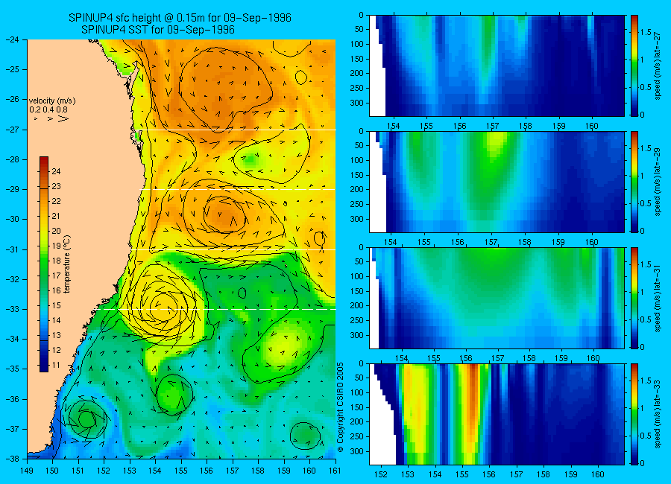Click the -31 latitude label on the map axis
The image size is (671, 484).
click(13, 249)
